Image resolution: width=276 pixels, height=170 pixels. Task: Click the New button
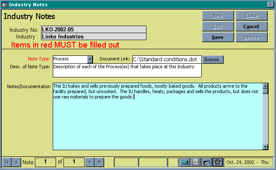[218, 16]
